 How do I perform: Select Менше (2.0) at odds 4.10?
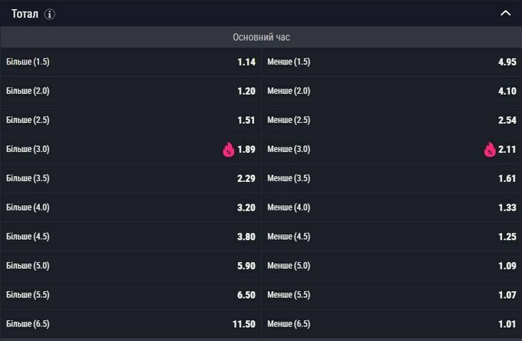point(391,91)
